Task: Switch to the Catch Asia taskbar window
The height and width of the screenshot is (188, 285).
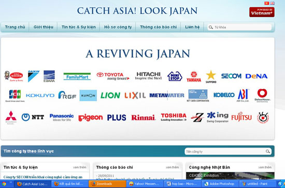Action: pyautogui.click(x=32, y=184)
